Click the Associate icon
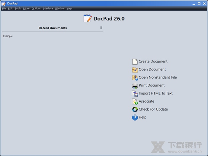This screenshot has width=208, height=156. point(135,102)
